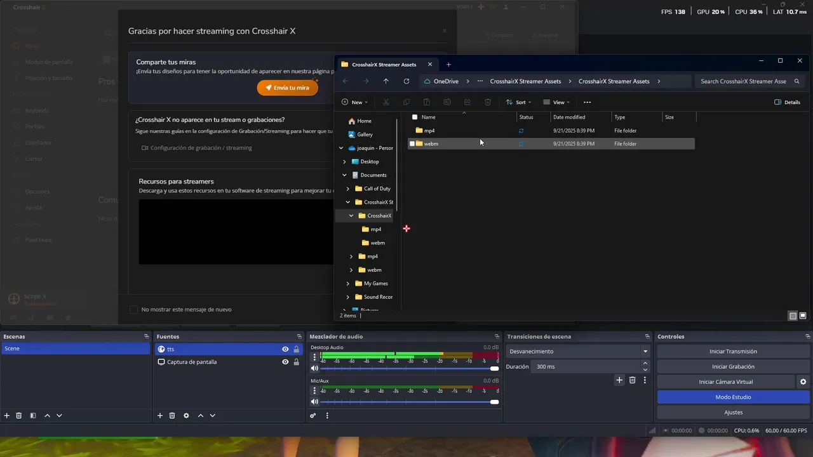This screenshot has height=457, width=813.
Task: Open scene filters icon in Escenas toolbar
Action: click(33, 416)
